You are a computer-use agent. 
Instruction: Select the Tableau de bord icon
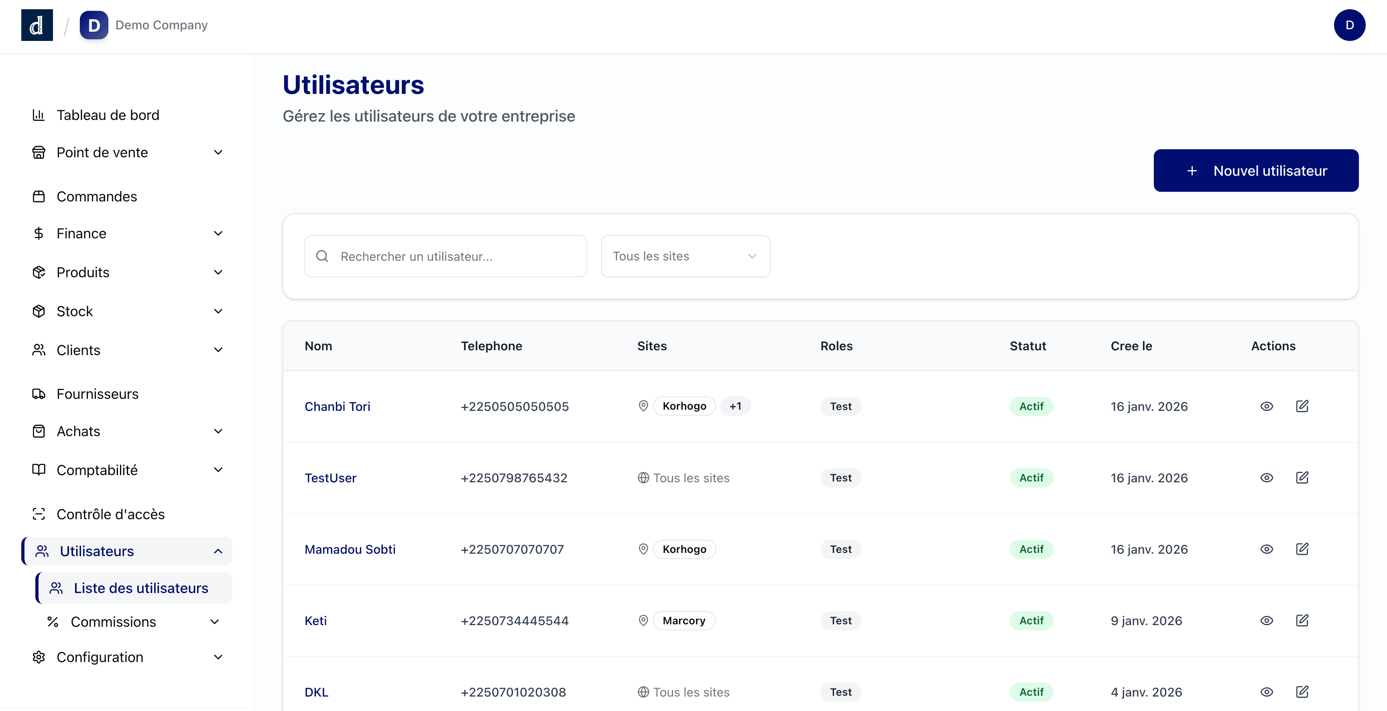click(x=38, y=115)
